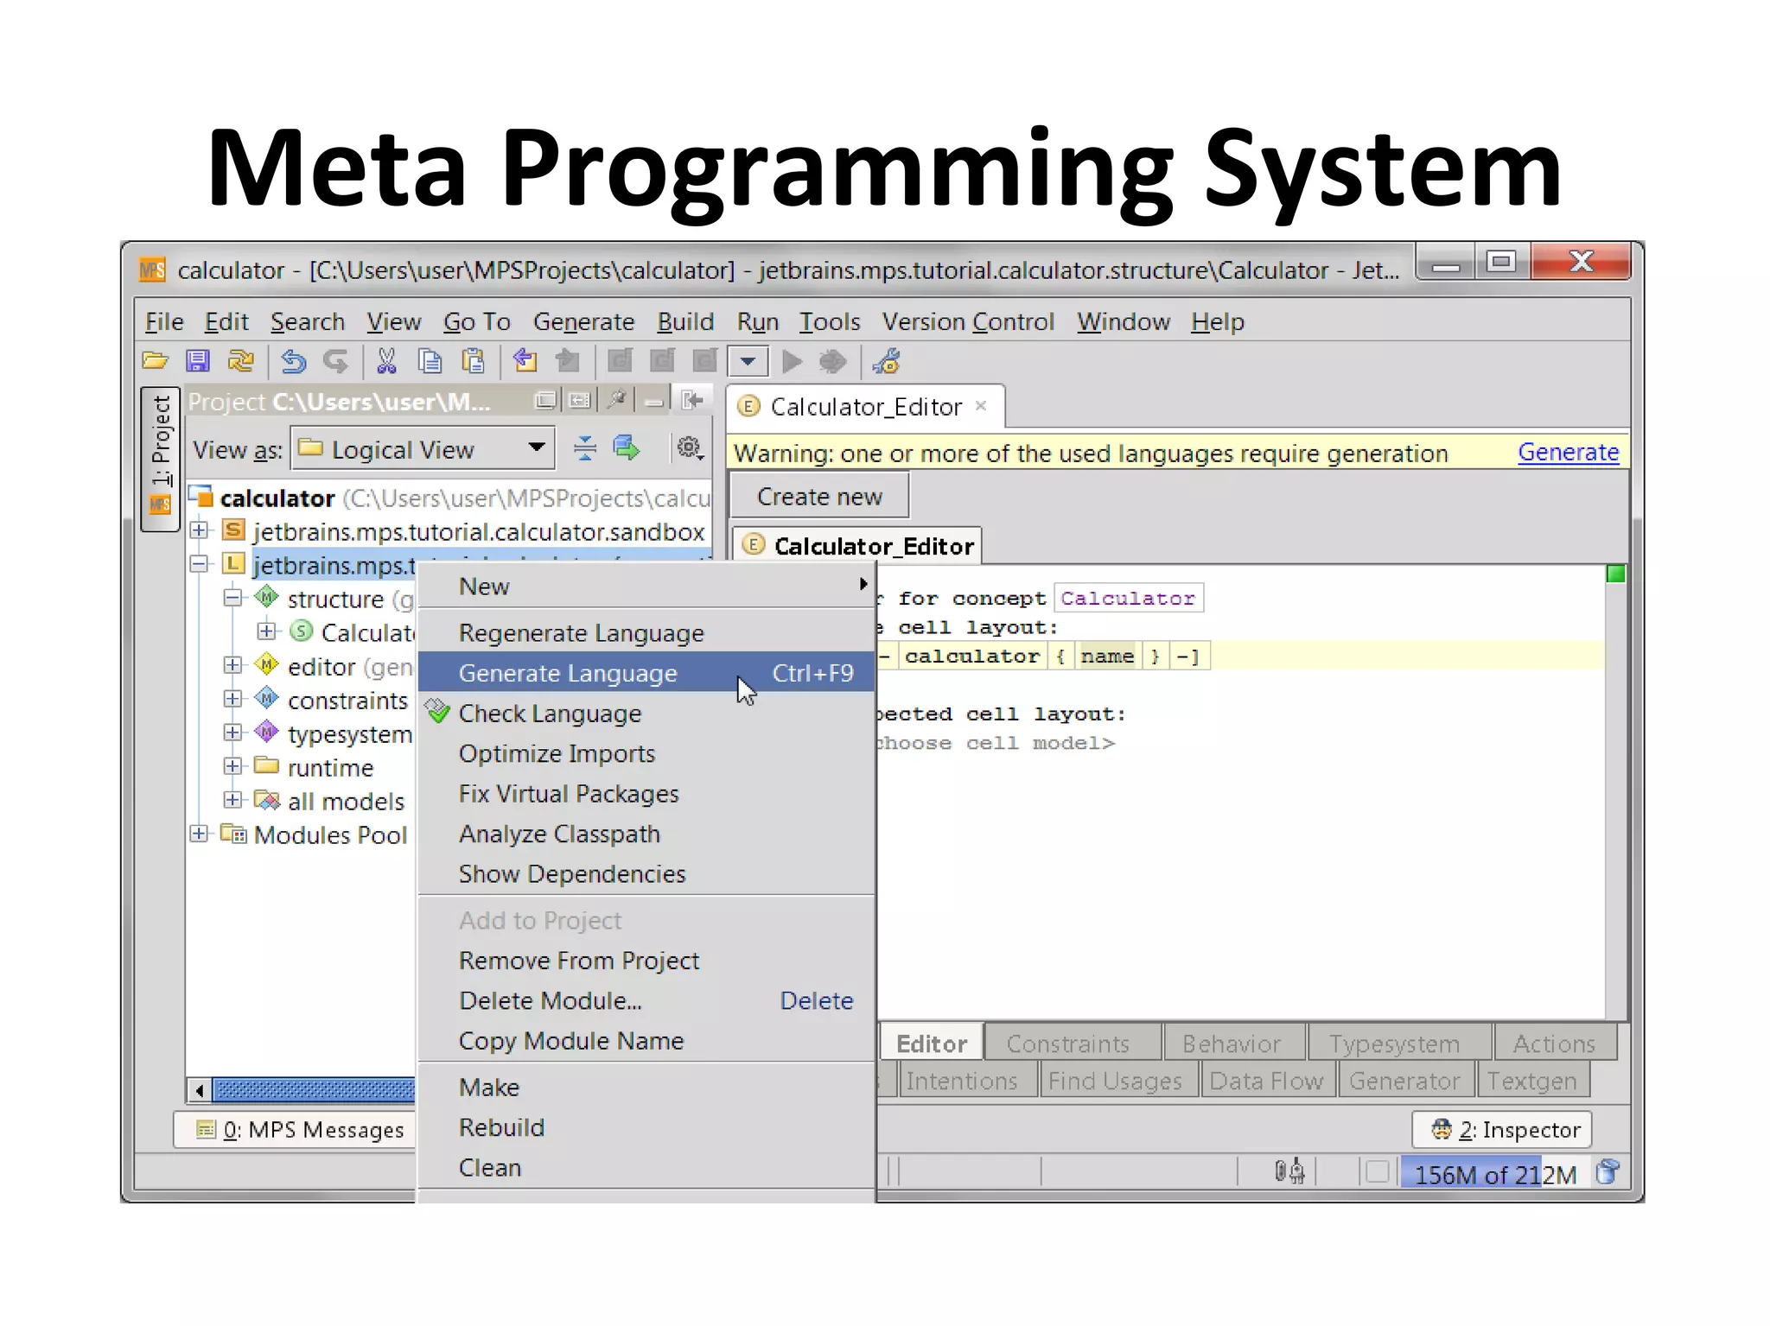This screenshot has height=1326, width=1770.
Task: Click the Project tree horizontal scrollbar thumb
Action: 314,1090
